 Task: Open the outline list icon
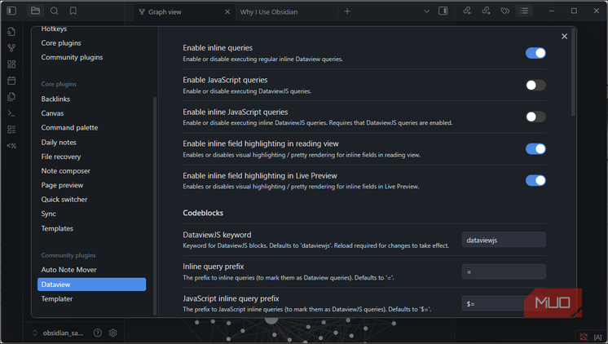[524, 11]
